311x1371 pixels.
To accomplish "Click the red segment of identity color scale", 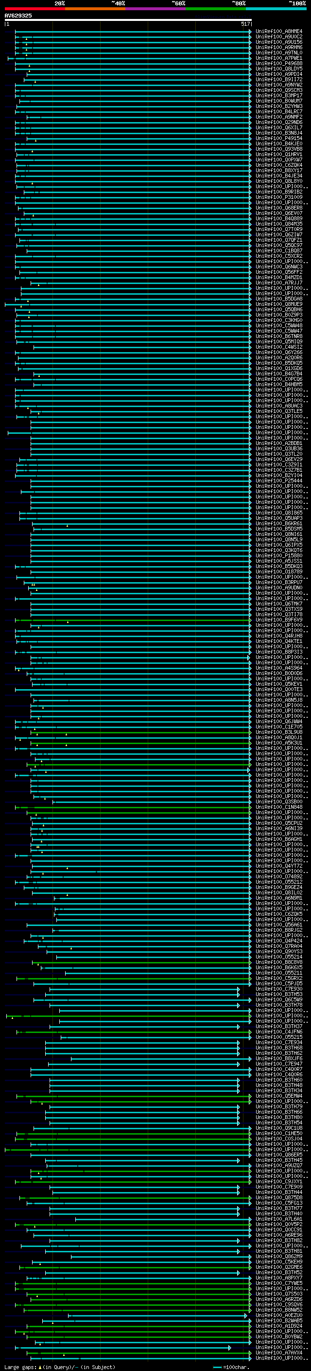I will pos(35,9).
